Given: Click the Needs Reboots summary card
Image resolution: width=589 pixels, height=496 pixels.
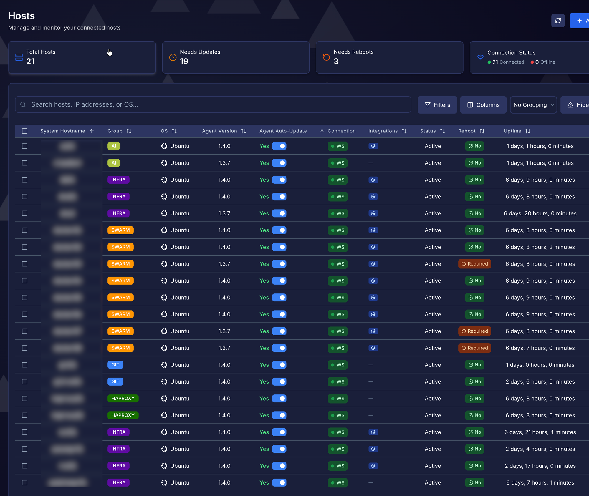Looking at the screenshot, I should coord(389,57).
